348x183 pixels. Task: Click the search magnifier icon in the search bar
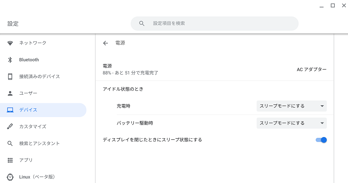(x=142, y=24)
